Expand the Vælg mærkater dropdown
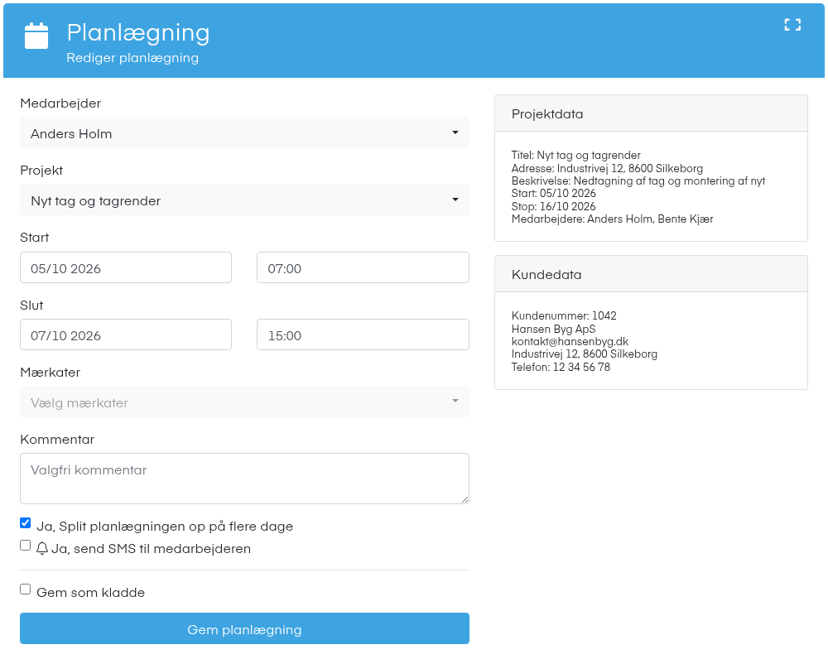Screen dimensions: 828x664 click(244, 402)
